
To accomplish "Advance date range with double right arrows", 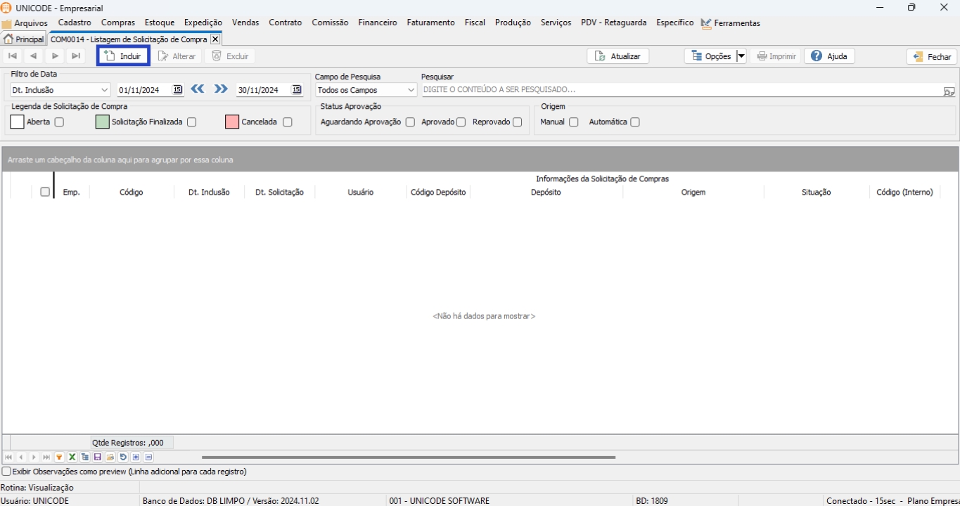I will pos(221,89).
